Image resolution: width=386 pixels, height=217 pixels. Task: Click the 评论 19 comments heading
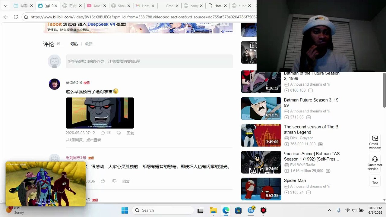pos(52,44)
